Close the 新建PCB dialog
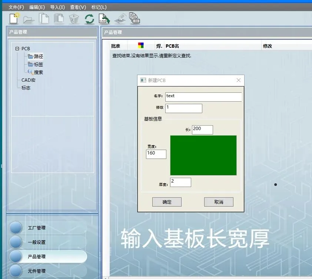Screen dimensions: 312x279 (x=239, y=80)
